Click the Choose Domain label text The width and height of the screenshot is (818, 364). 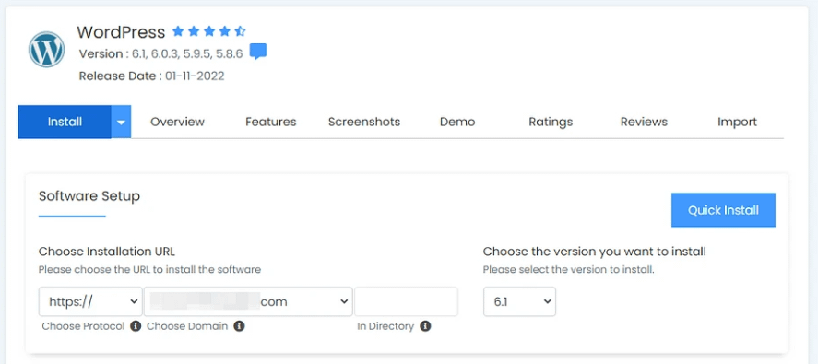tap(187, 326)
